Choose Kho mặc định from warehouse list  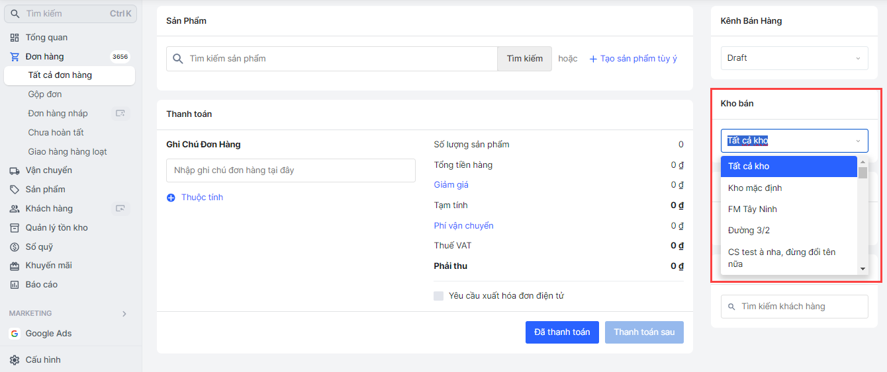755,188
